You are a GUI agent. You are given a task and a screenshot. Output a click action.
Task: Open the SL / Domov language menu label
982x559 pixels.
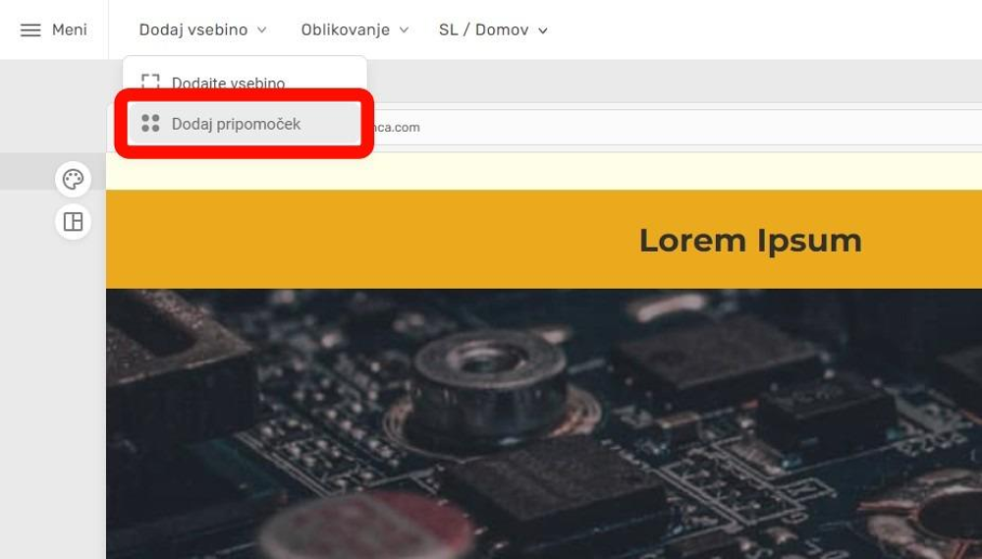pos(483,29)
